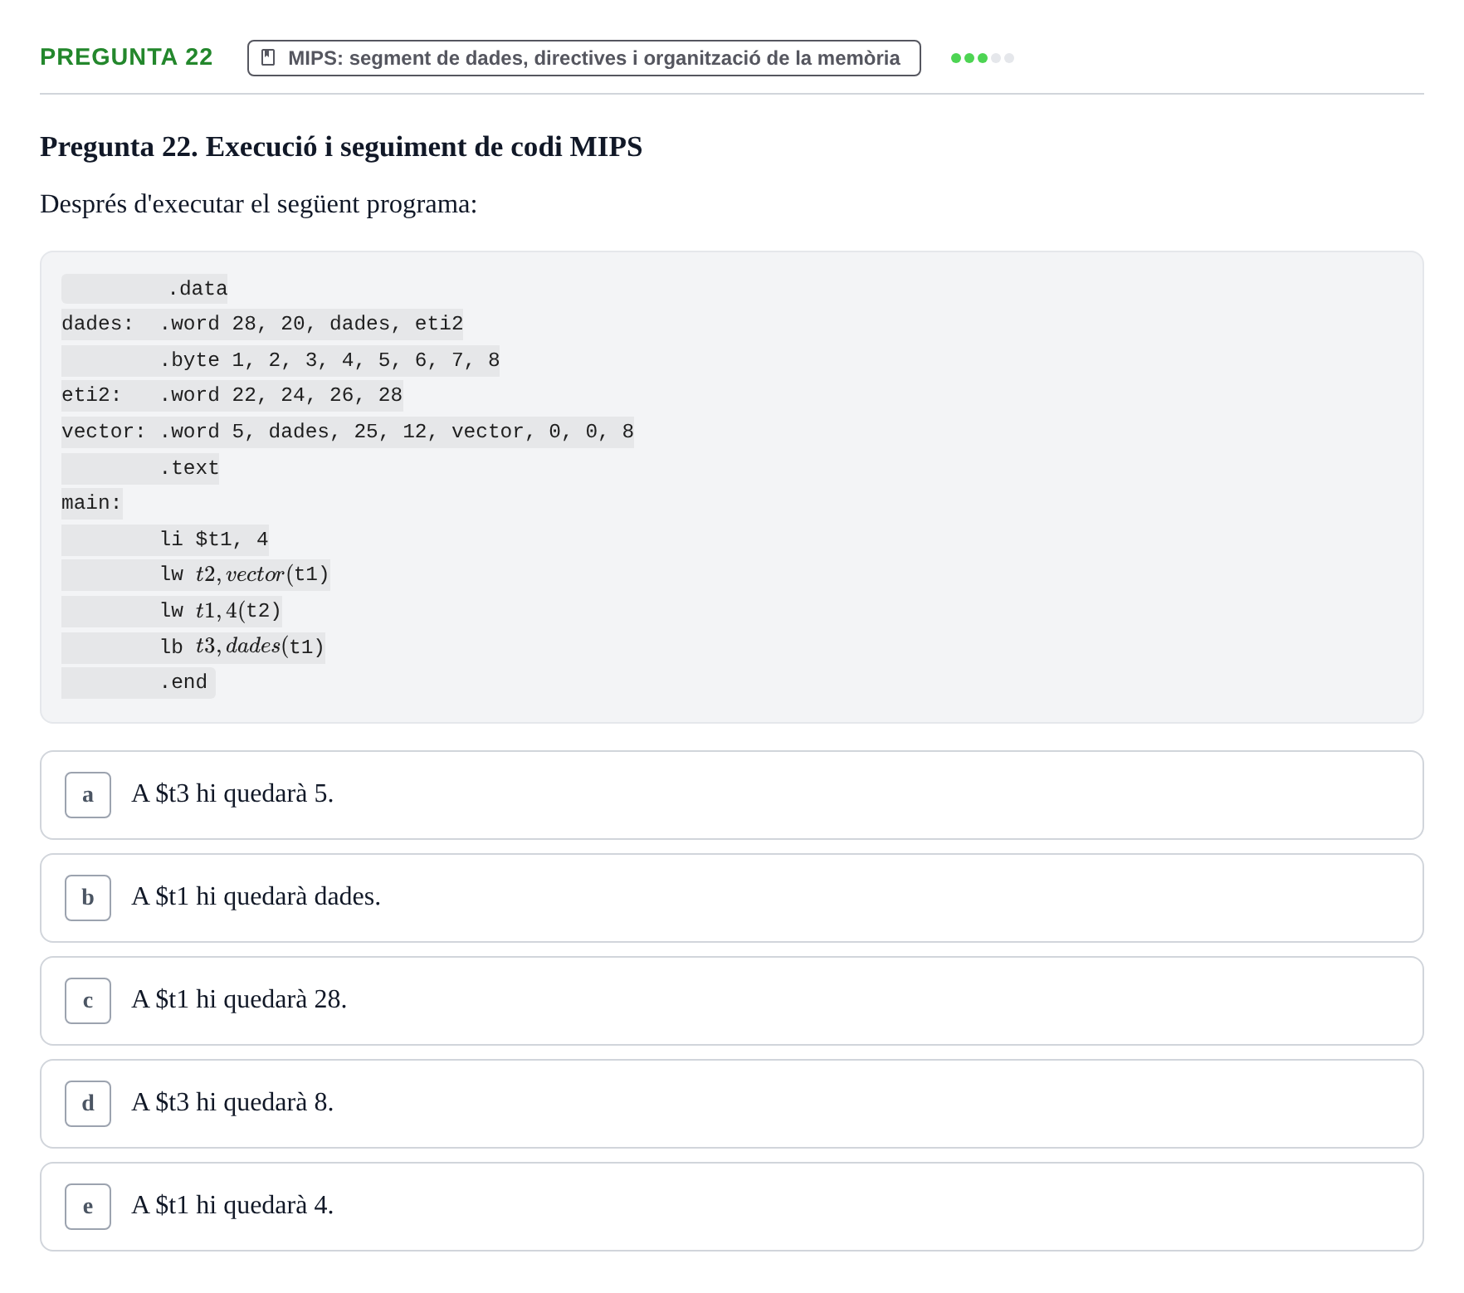1464x1293 pixels.
Task: Click the question title 'Execució i seguiment de codi MIPS'
Action: (424, 147)
